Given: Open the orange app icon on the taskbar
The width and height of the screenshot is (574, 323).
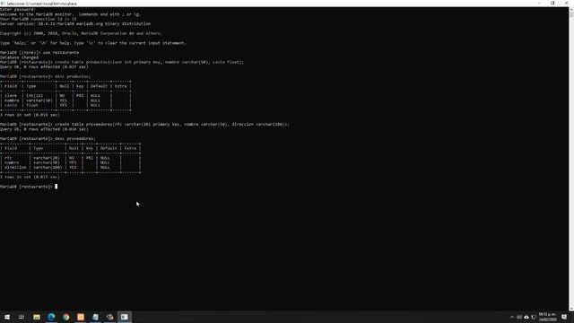Looking at the screenshot, I should (81, 317).
